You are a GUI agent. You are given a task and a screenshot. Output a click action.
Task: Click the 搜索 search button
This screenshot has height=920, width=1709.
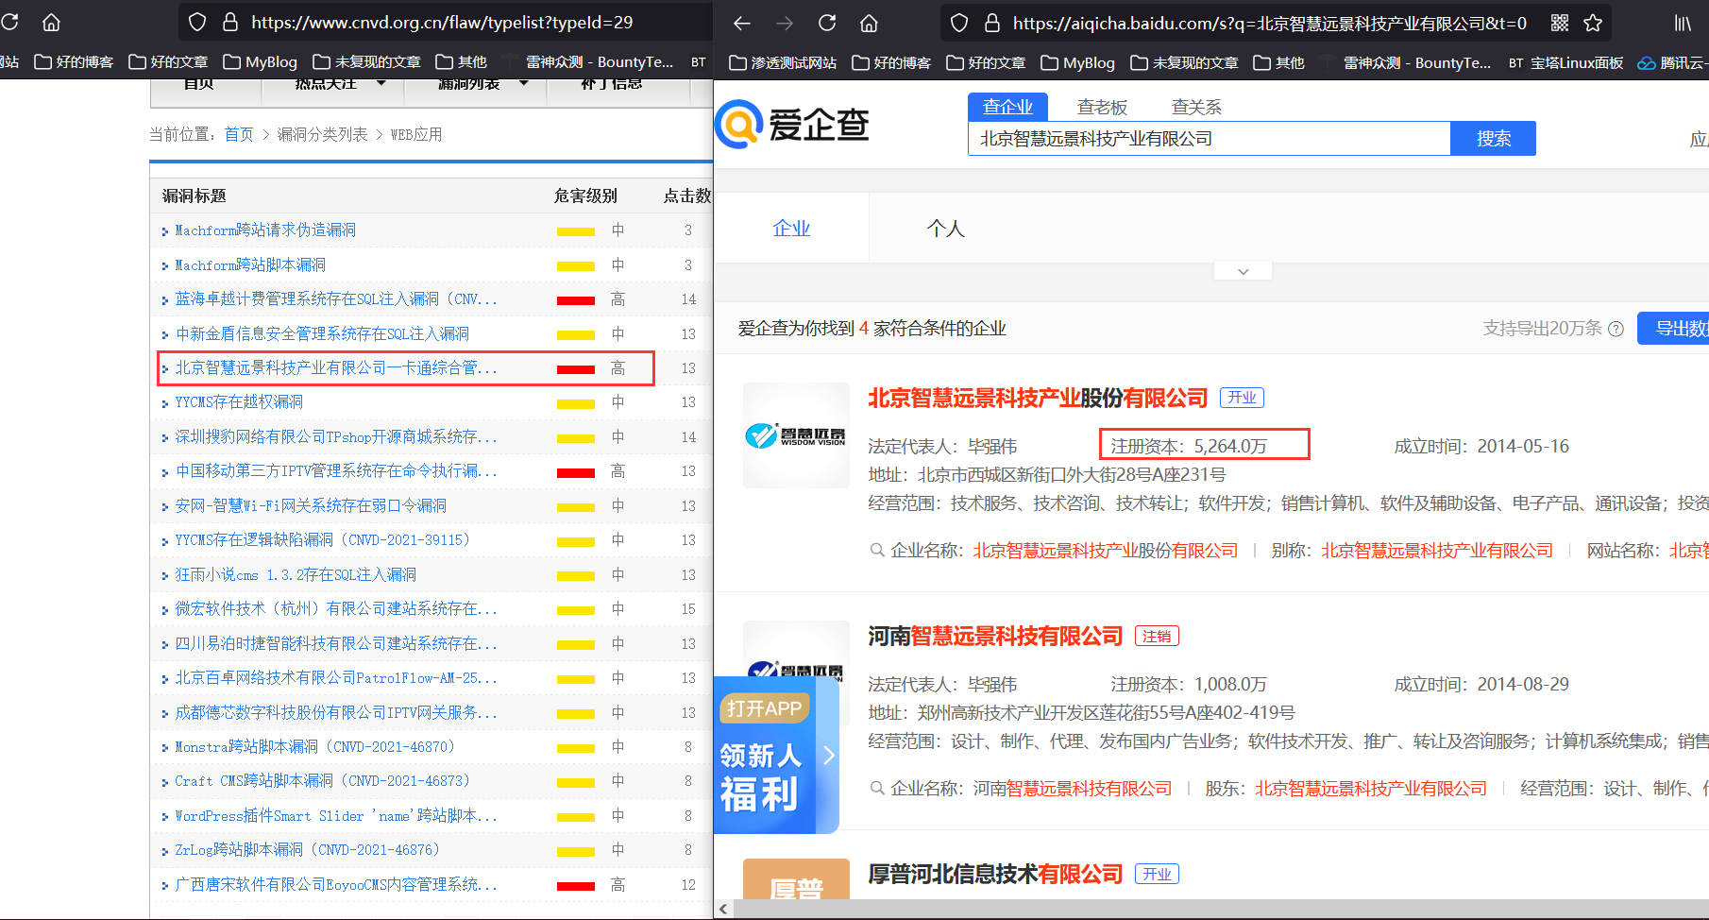coord(1493,138)
